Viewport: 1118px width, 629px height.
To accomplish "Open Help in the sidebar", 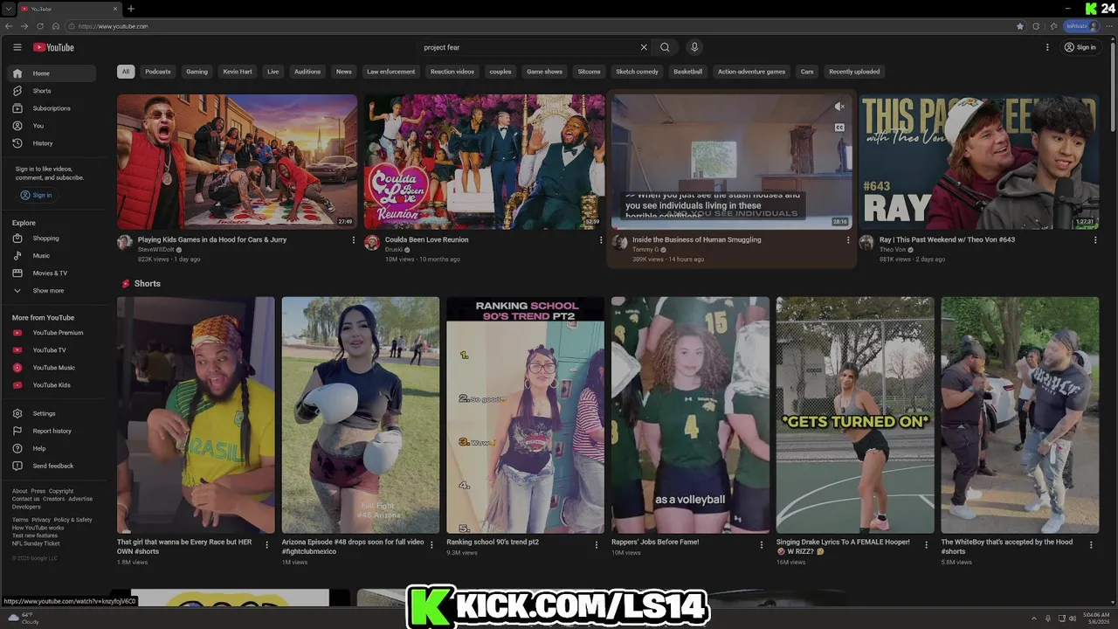I will (52, 448).
